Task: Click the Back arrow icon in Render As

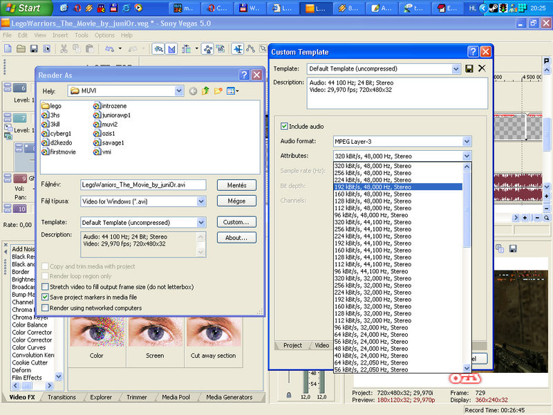Action: pyautogui.click(x=193, y=91)
